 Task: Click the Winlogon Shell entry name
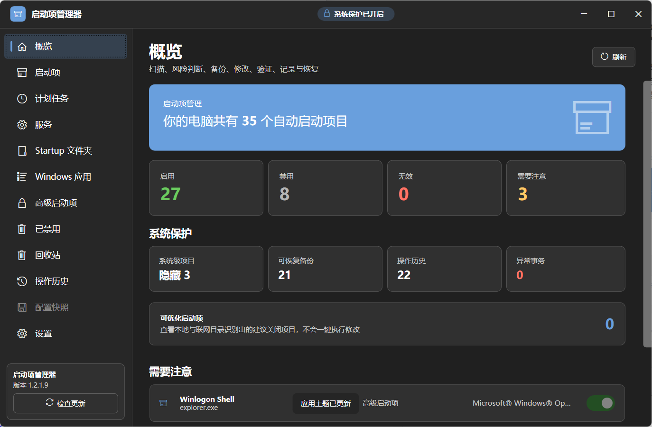[x=207, y=399]
